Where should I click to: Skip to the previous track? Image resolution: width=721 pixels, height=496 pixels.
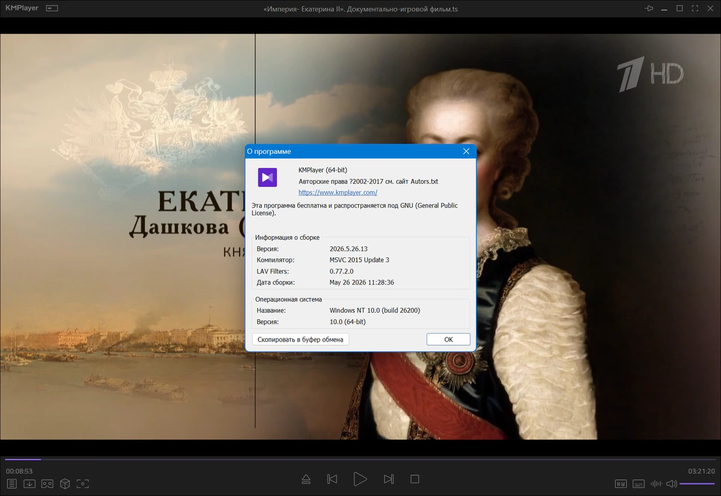pyautogui.click(x=332, y=479)
